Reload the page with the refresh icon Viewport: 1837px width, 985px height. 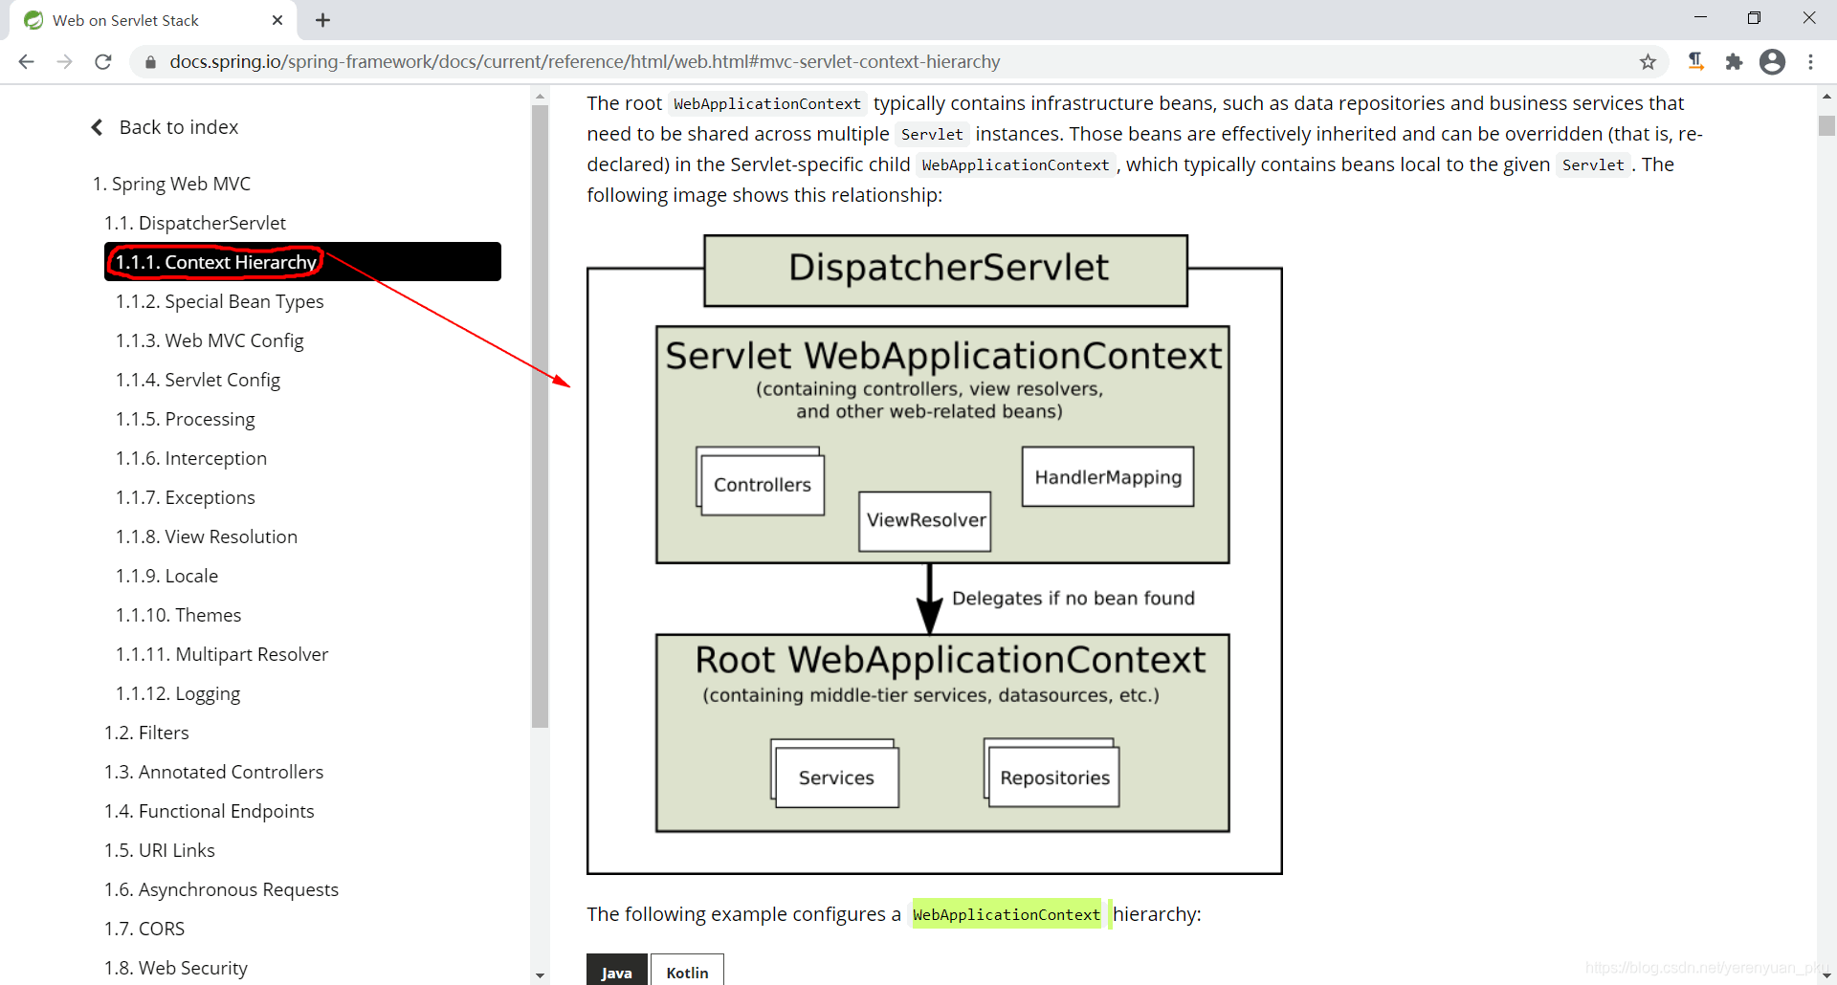pyautogui.click(x=103, y=61)
